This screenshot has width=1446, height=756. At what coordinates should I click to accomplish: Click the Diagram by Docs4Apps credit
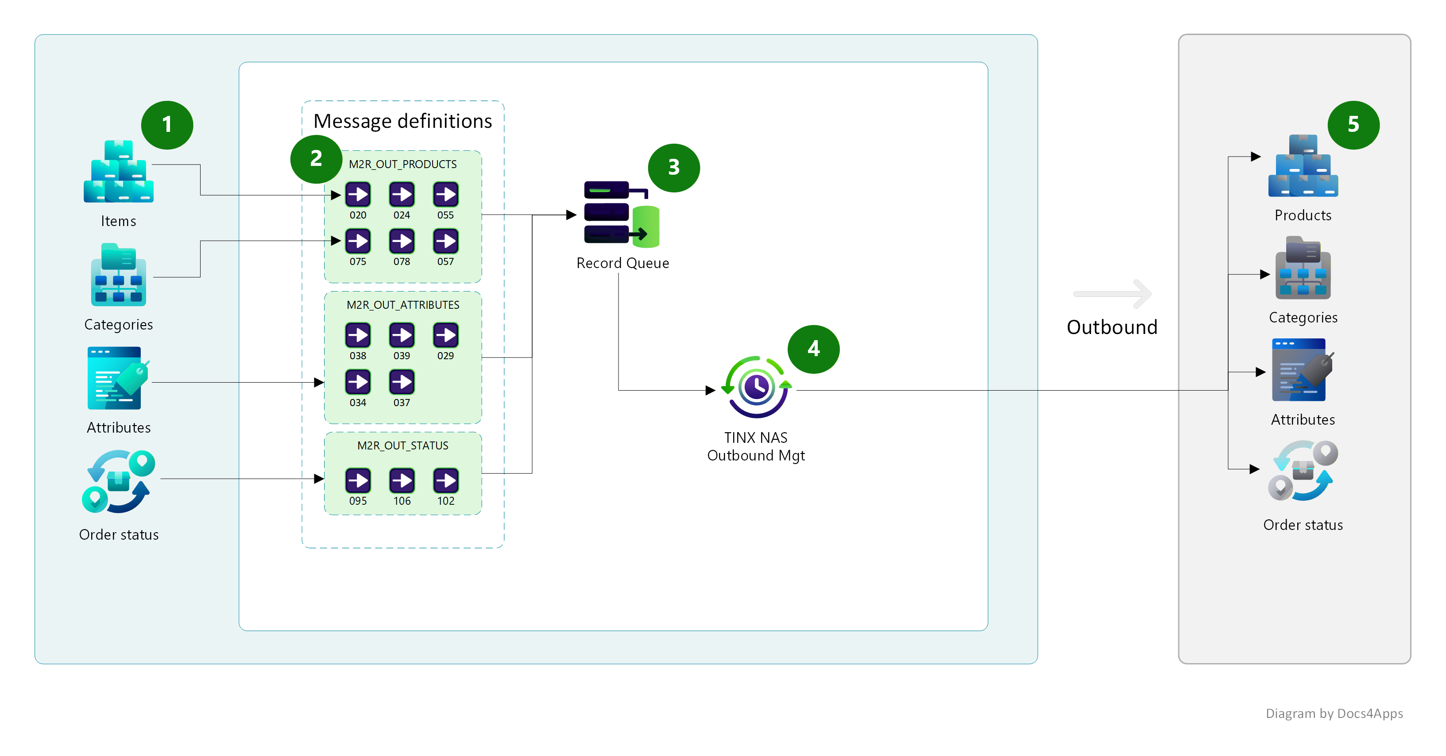(1334, 714)
